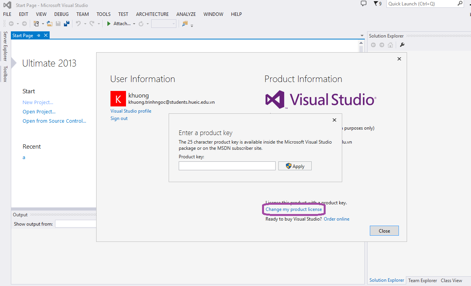Expand the Refresh dropdown arrow
This screenshot has width=471, height=286.
pyautogui.click(x=148, y=24)
